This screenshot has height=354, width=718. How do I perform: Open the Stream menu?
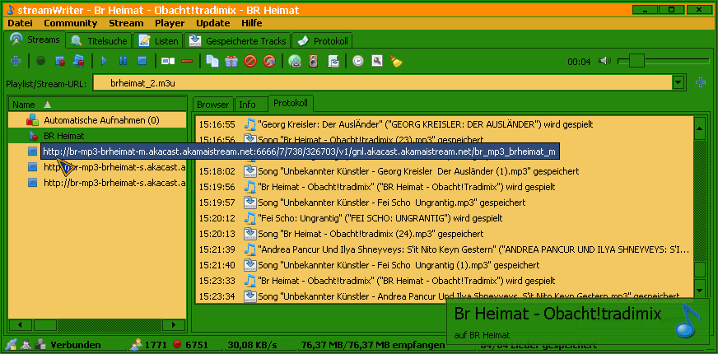coord(125,23)
